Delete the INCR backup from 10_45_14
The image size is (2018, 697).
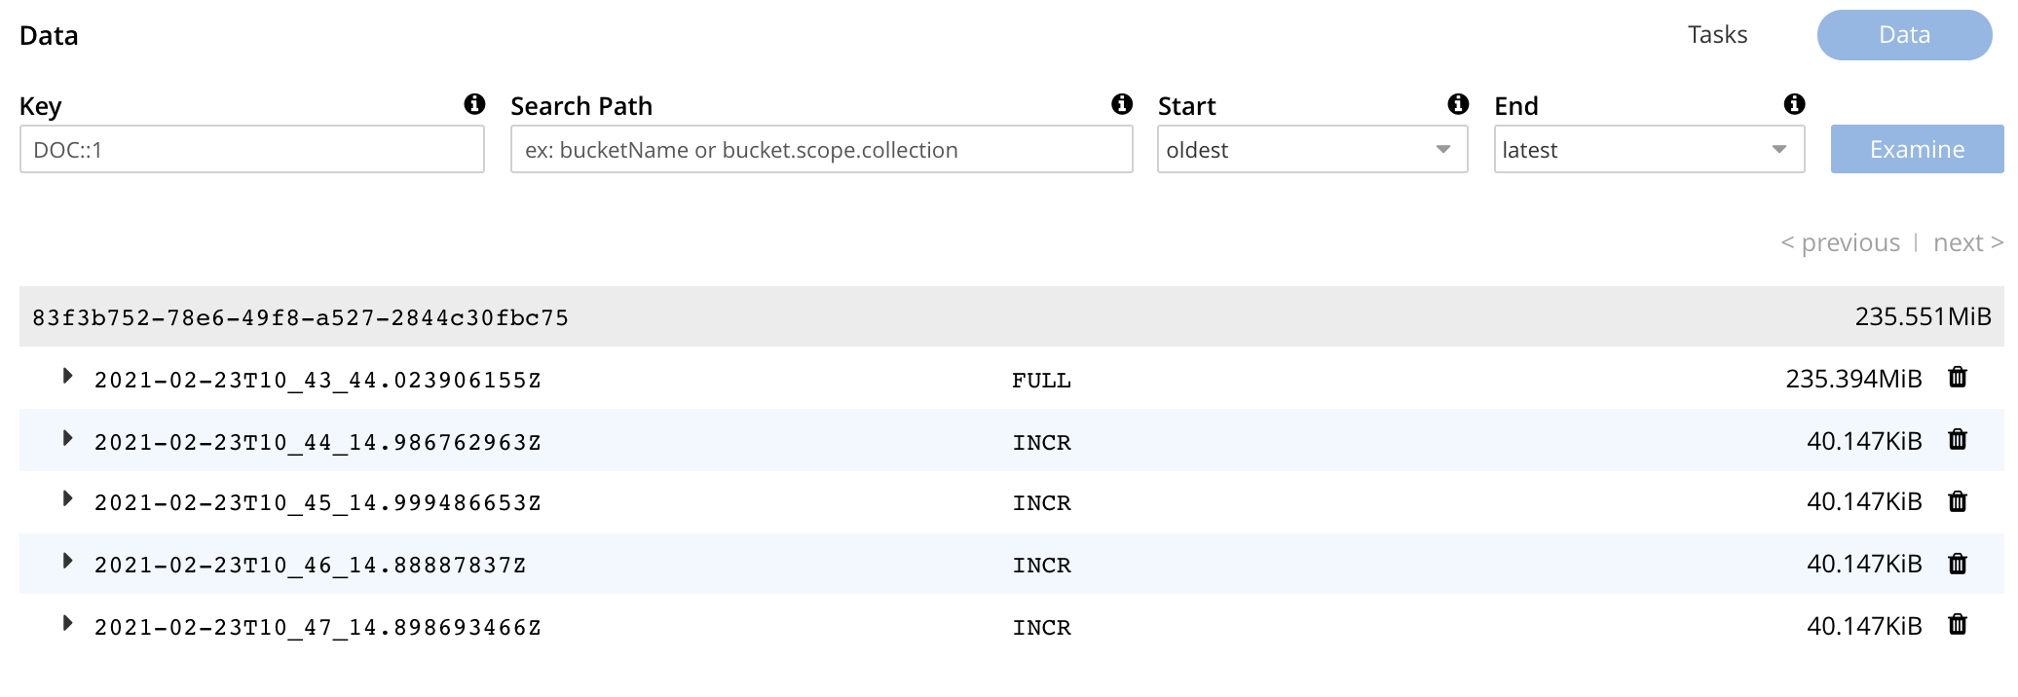coord(1958,501)
